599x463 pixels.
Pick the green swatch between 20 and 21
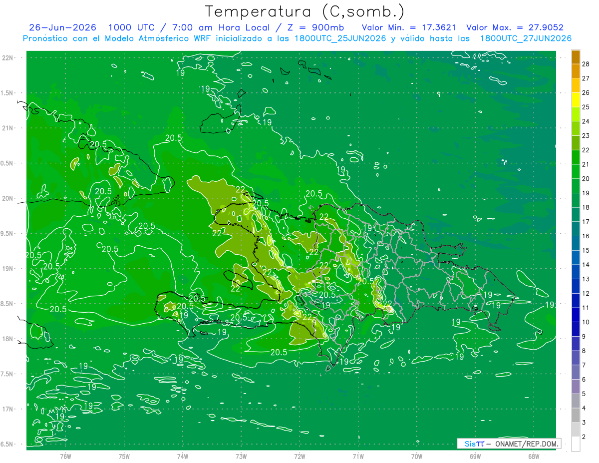(576, 172)
